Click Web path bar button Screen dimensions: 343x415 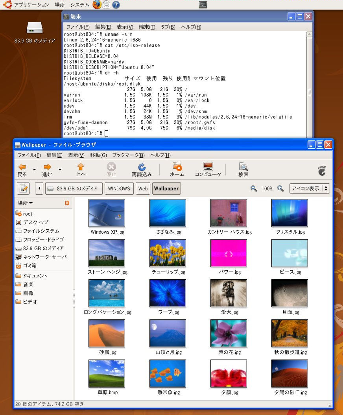[x=143, y=188]
